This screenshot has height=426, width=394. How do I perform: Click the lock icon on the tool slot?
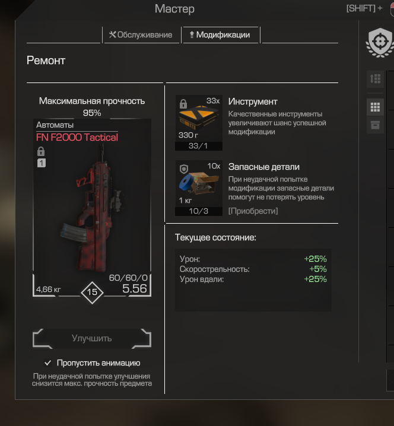[183, 104]
